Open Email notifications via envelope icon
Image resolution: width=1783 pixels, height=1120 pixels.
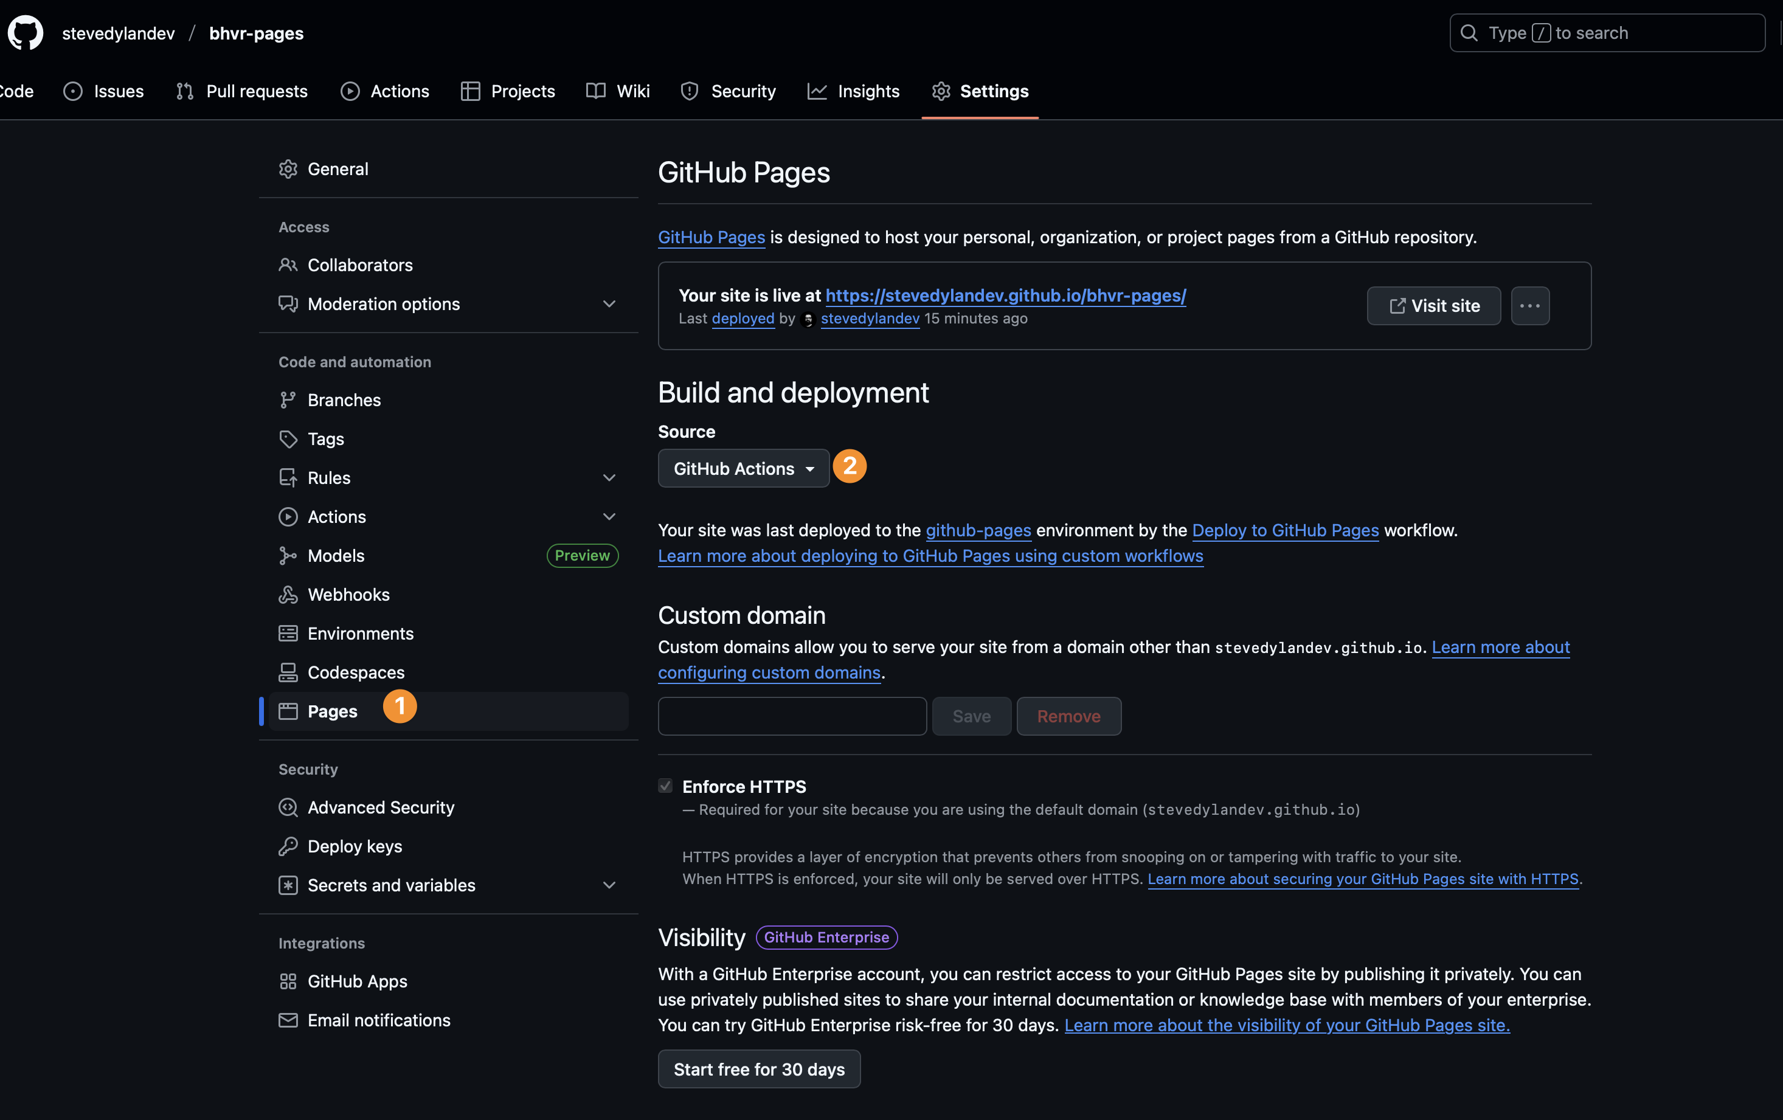(289, 1020)
